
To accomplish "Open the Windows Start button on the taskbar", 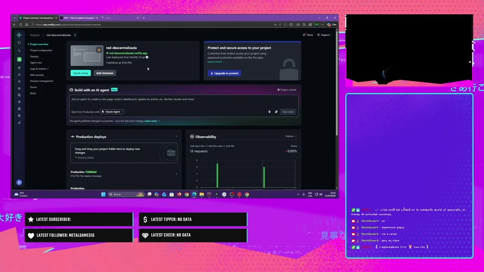I will click(x=103, y=195).
